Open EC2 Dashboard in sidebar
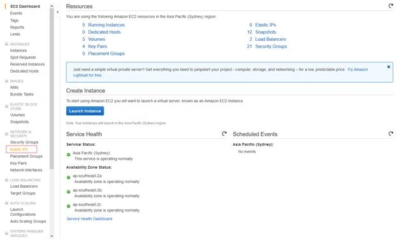This screenshot has width=397, height=240. point(25,6)
